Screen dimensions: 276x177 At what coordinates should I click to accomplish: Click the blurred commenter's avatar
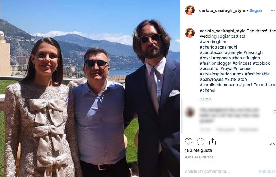(x=190, y=113)
